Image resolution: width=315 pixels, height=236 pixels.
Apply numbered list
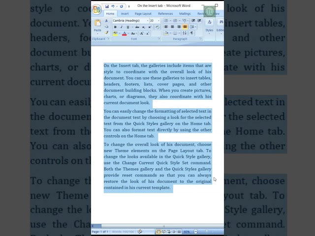coord(175,21)
